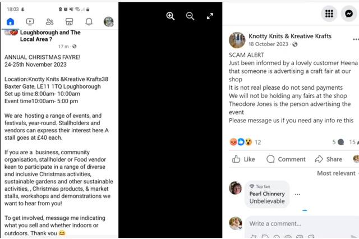Open the profile menu avatar
This screenshot has height=239, width=359.
pos(108,22)
